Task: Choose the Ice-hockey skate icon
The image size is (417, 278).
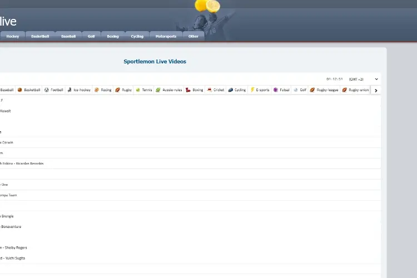Action: click(69, 90)
